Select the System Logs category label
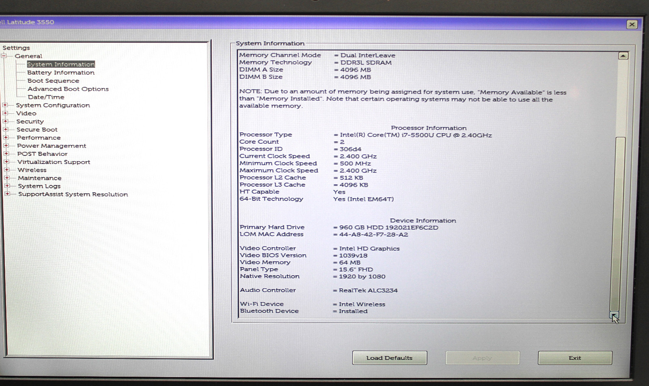 [x=39, y=186]
